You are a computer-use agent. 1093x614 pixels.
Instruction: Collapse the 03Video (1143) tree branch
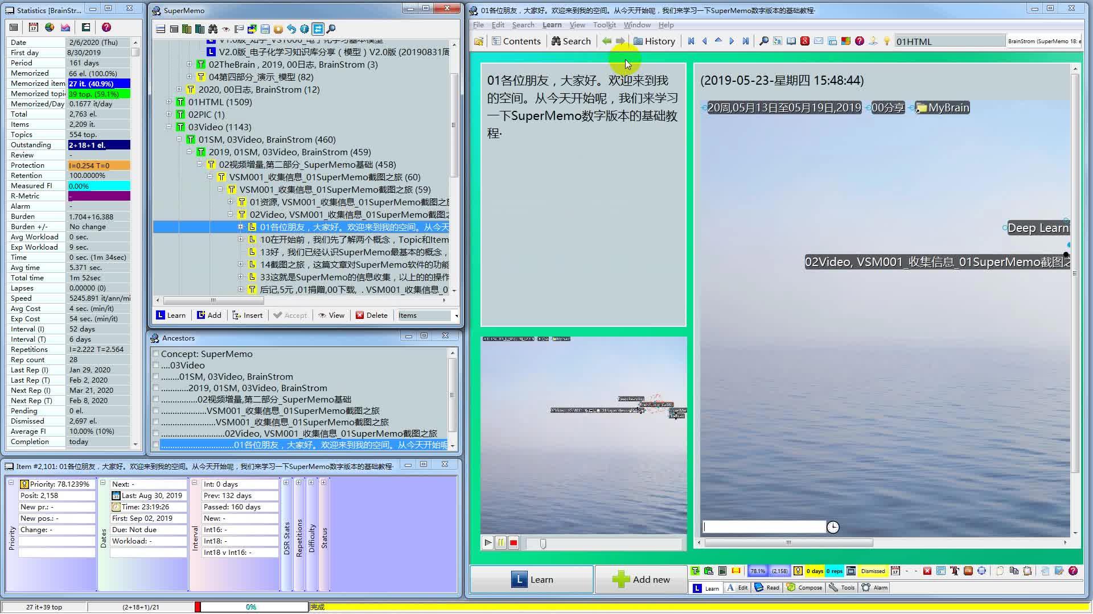(169, 127)
